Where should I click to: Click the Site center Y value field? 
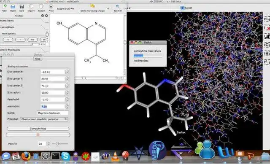pyautogui.click(x=53, y=79)
